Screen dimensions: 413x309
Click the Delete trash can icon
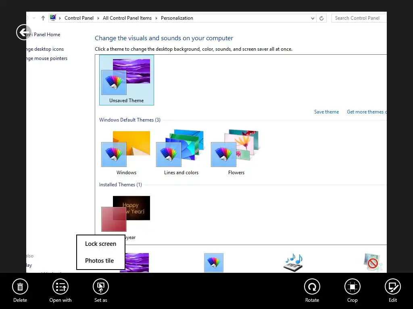coord(20,286)
